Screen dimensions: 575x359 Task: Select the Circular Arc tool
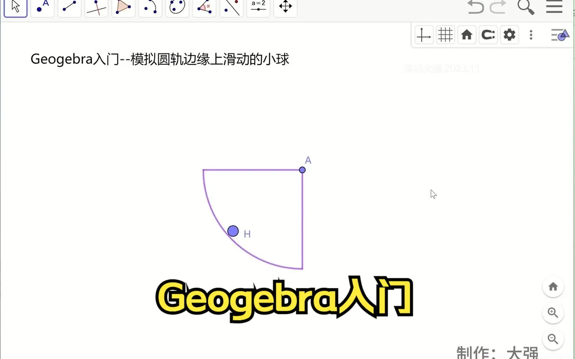click(150, 7)
